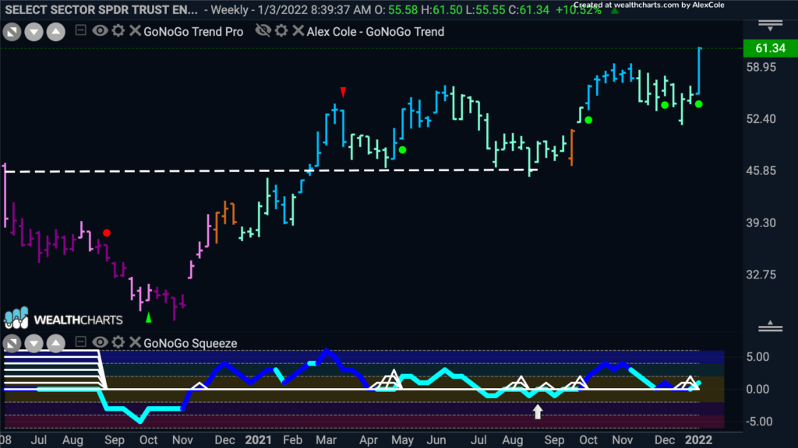Screen dimensions: 798x448
Task: Collapse the GoNoGo Trend Pro indicator legend
Action: click(x=80, y=30)
